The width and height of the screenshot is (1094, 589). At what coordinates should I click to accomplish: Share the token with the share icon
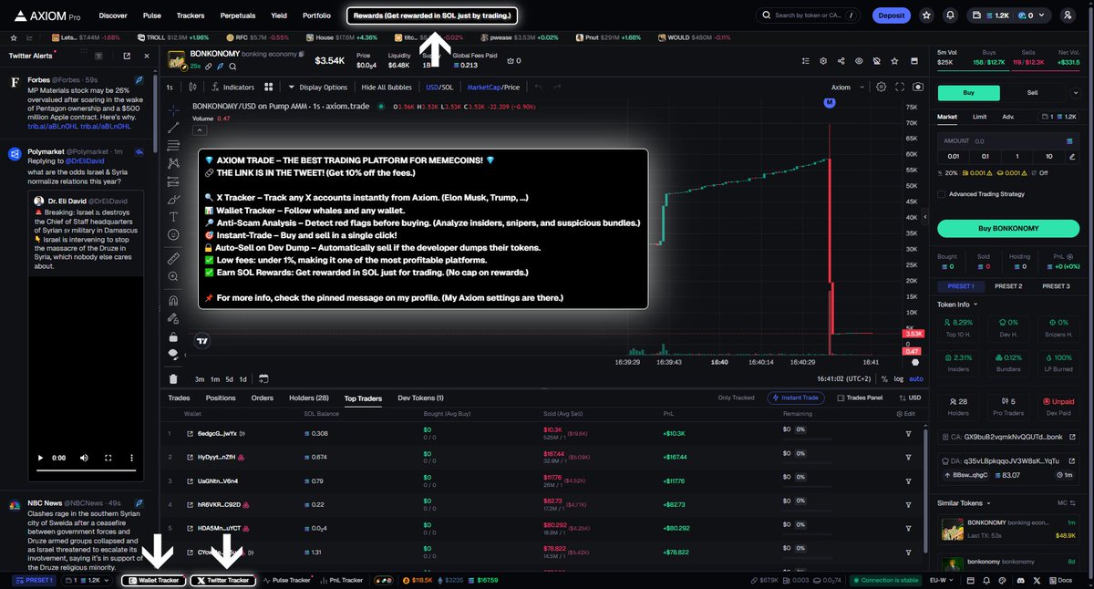[841, 61]
